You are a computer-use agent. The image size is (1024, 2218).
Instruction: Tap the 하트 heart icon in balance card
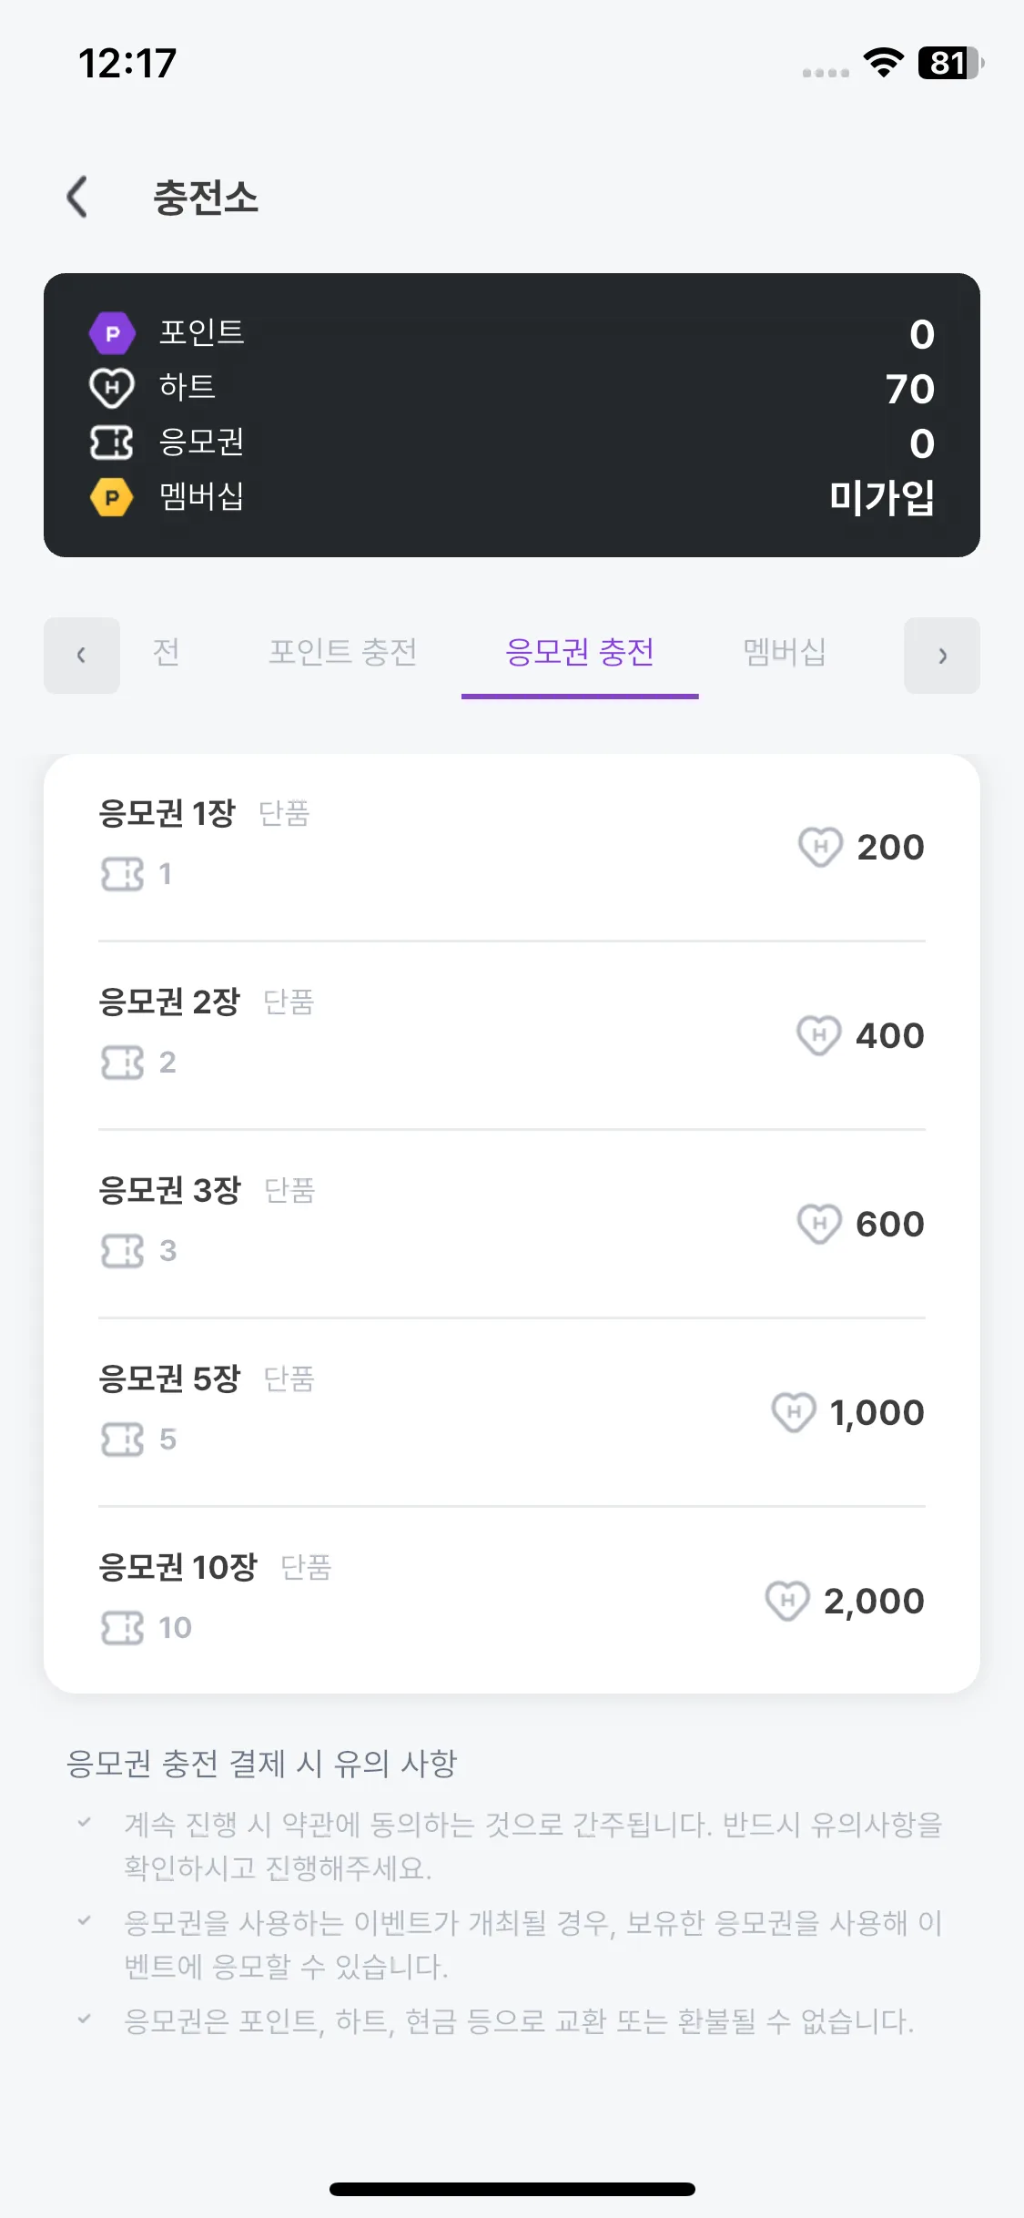[112, 388]
